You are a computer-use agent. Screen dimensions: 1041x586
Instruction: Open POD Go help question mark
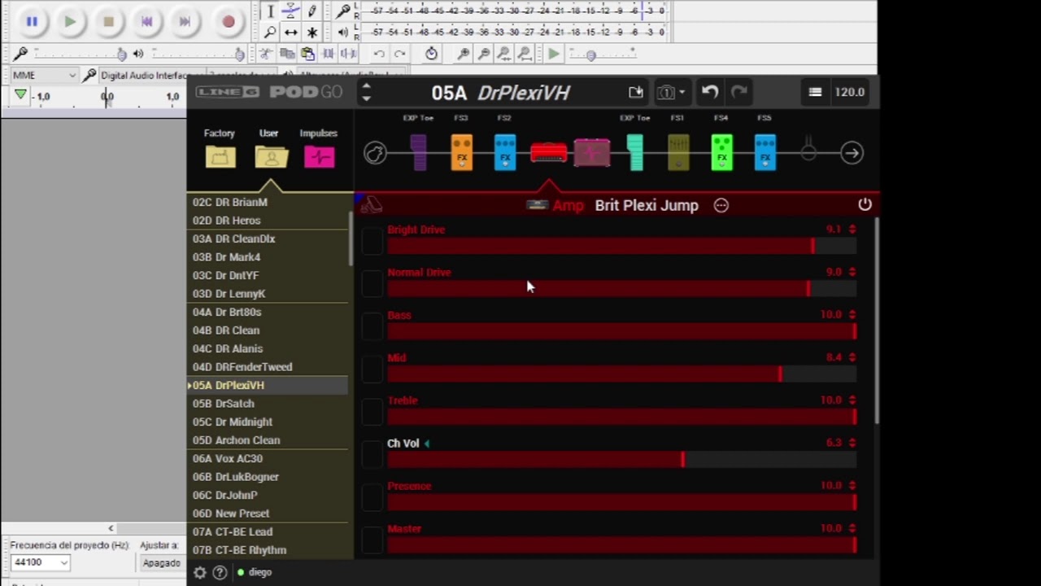(x=220, y=573)
